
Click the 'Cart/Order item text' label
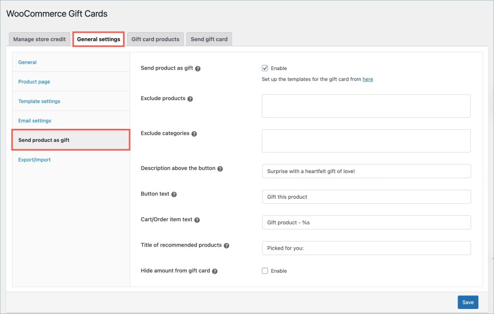[x=167, y=219]
